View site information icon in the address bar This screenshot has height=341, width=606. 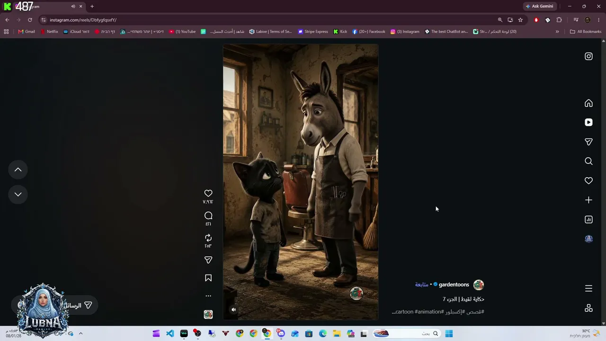[44, 20]
